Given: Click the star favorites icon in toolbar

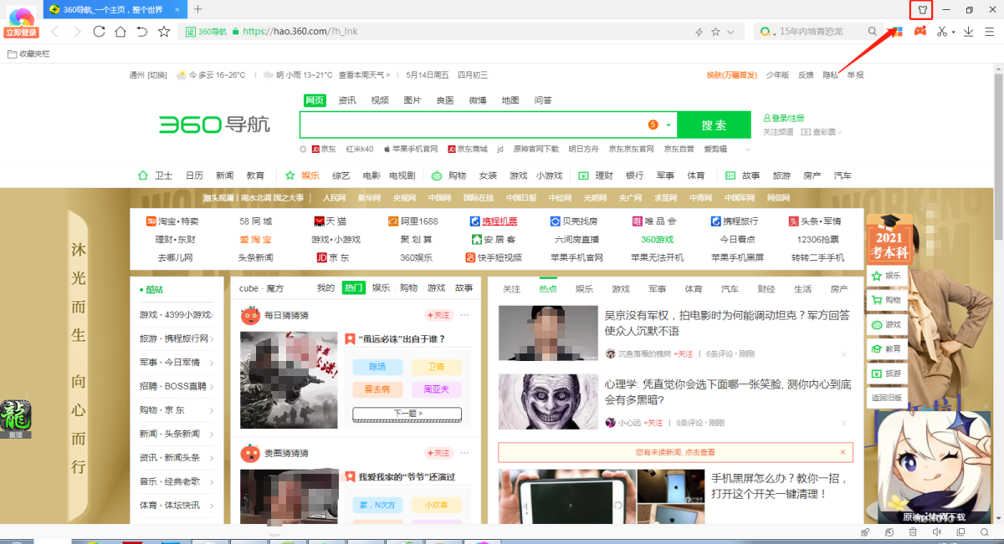Looking at the screenshot, I should pyautogui.click(x=164, y=32).
